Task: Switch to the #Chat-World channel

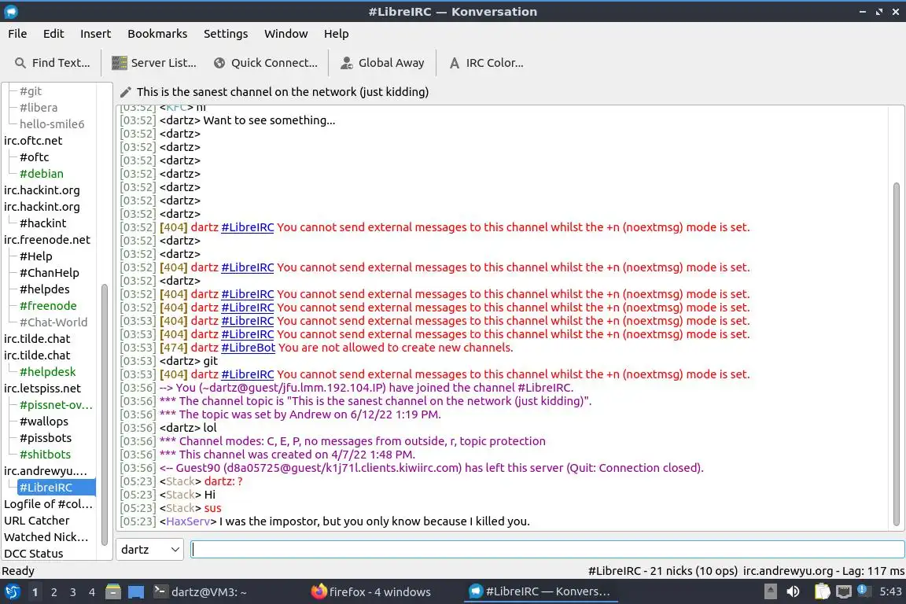Action: click(53, 322)
